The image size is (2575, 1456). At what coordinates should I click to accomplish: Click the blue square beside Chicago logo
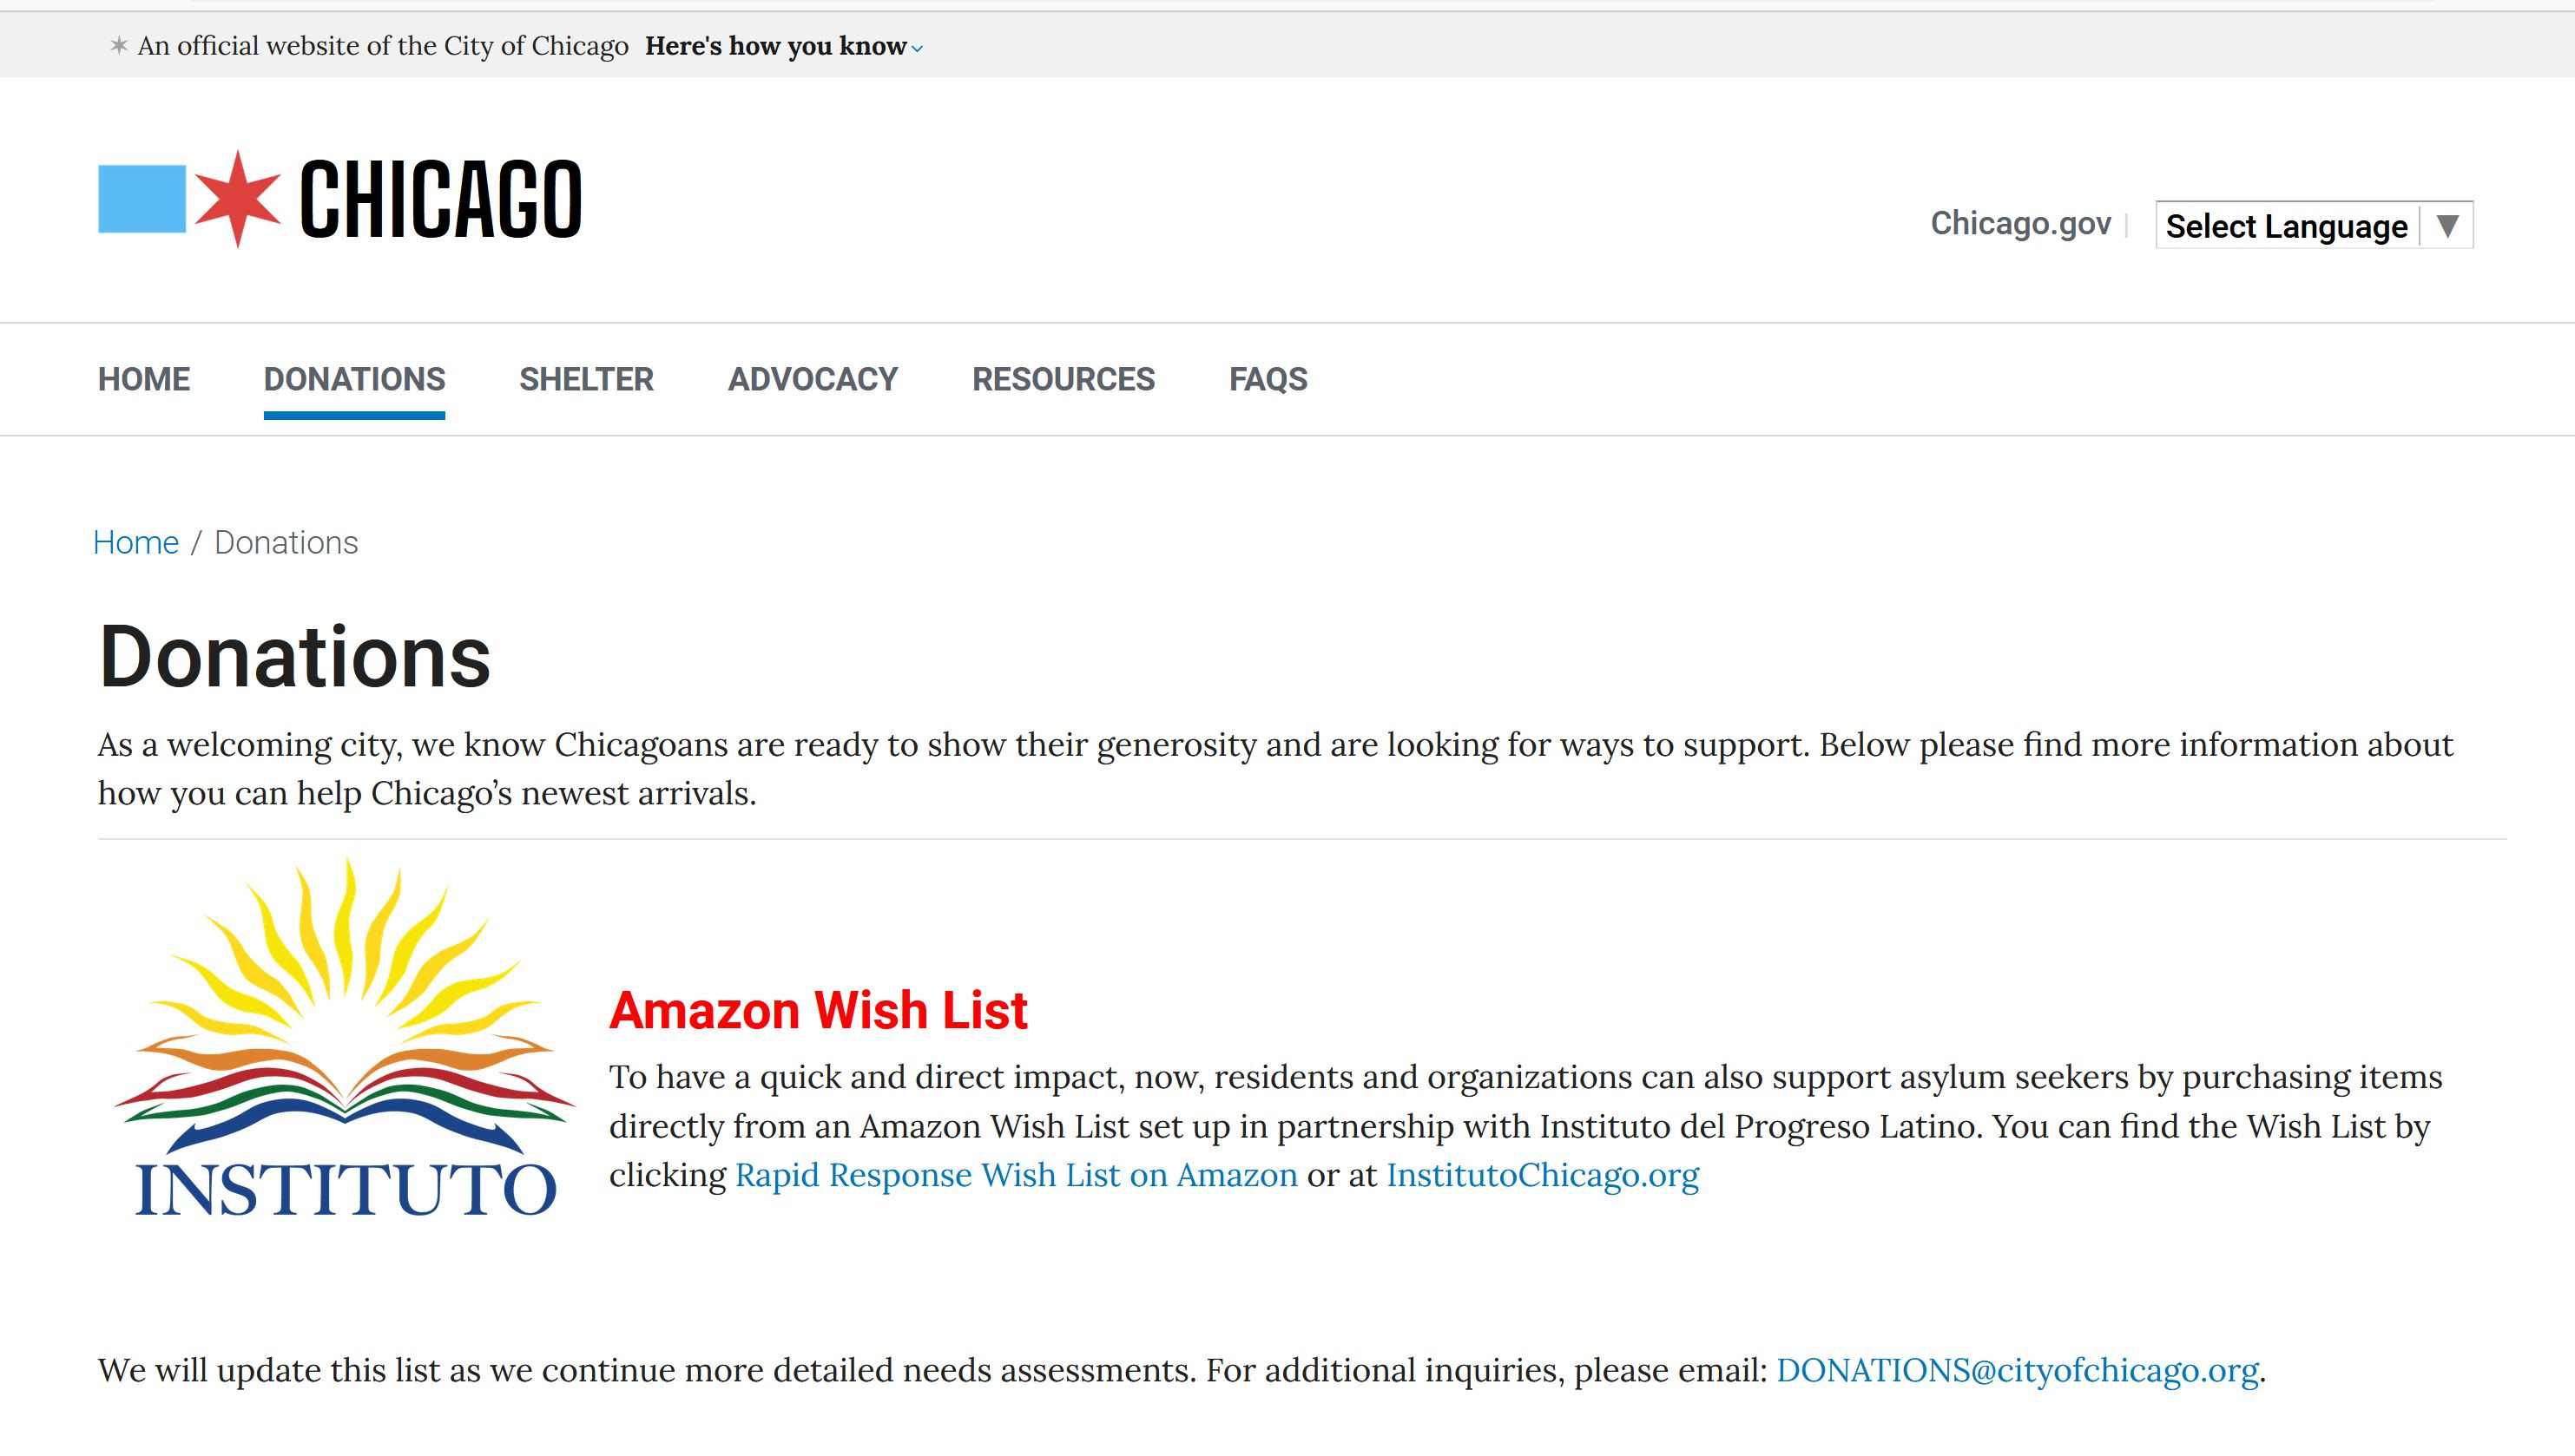click(x=142, y=199)
